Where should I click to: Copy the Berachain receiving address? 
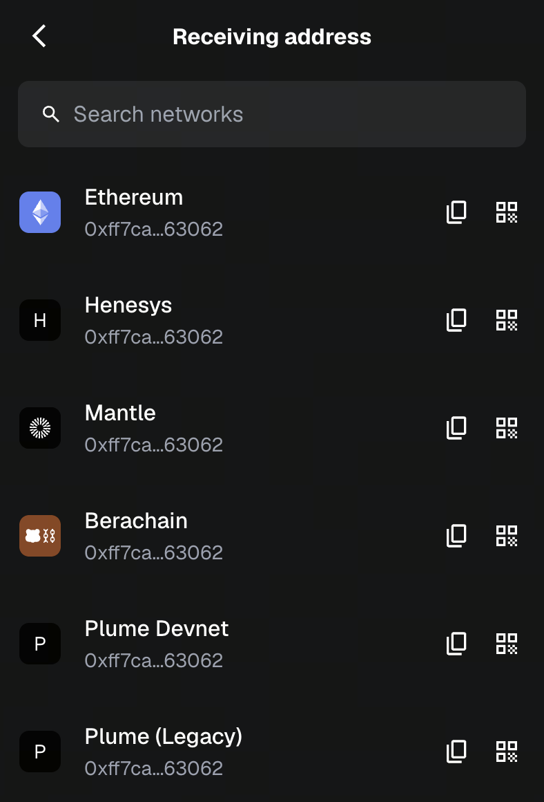pos(456,536)
